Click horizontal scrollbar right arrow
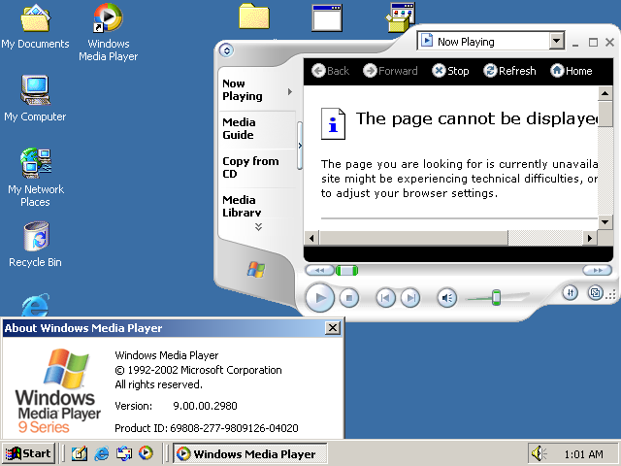The width and height of the screenshot is (621, 466). coord(590,238)
